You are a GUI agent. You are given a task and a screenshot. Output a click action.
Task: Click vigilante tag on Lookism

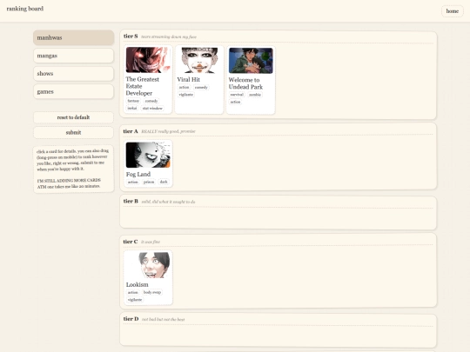coord(135,299)
